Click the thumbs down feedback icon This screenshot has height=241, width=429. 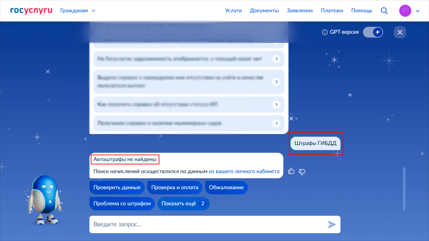pyautogui.click(x=302, y=171)
